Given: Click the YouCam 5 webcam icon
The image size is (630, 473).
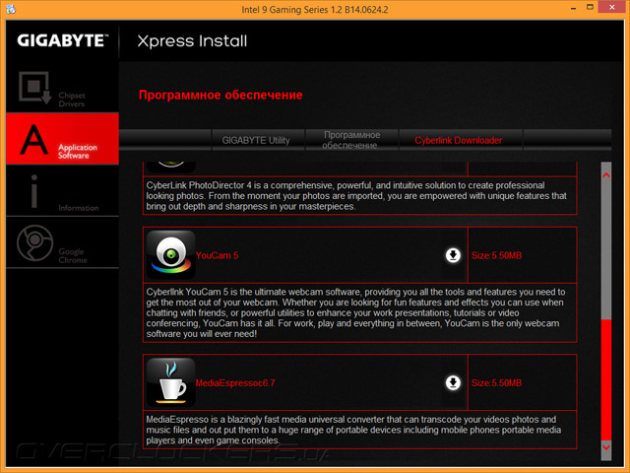Looking at the screenshot, I should 170,255.
